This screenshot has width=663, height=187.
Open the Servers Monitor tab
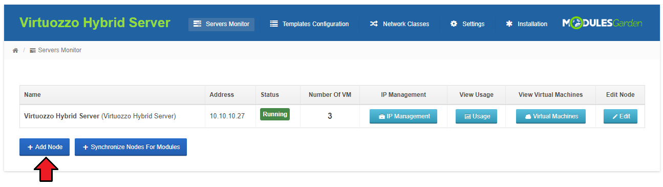[x=221, y=24]
